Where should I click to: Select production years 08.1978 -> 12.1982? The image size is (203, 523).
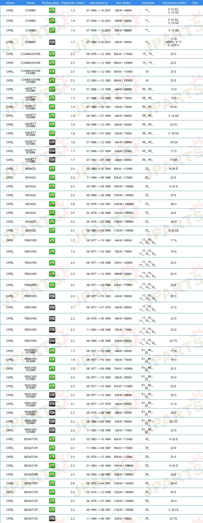pos(99,54)
